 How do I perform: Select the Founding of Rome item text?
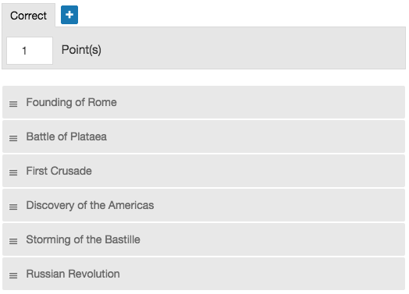[x=71, y=102]
